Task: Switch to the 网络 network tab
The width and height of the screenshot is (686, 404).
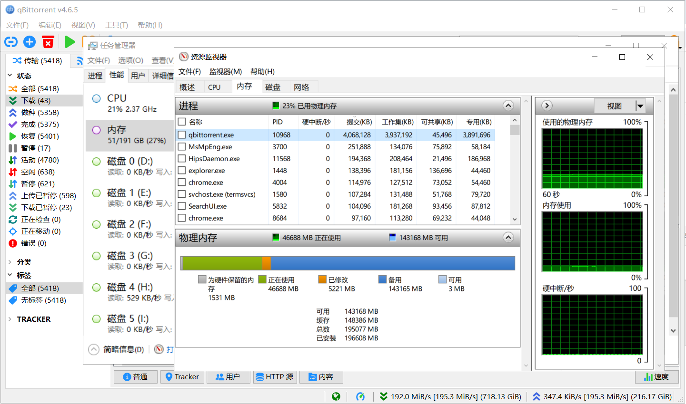Action: click(x=301, y=87)
